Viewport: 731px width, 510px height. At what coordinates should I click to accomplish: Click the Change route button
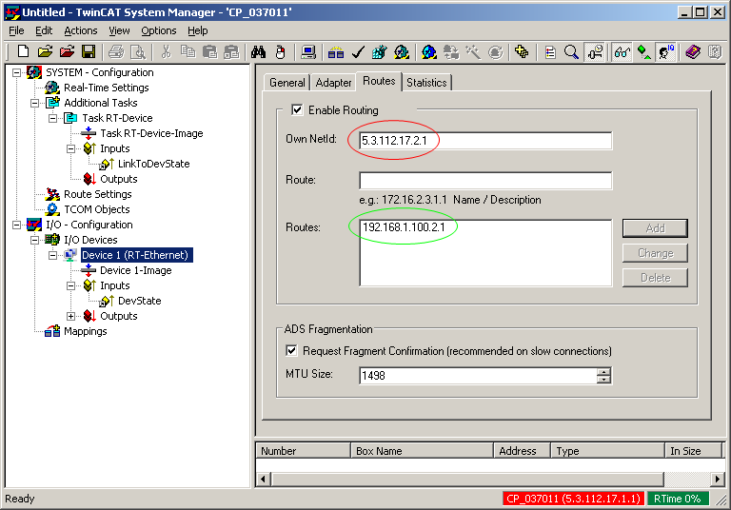(655, 253)
